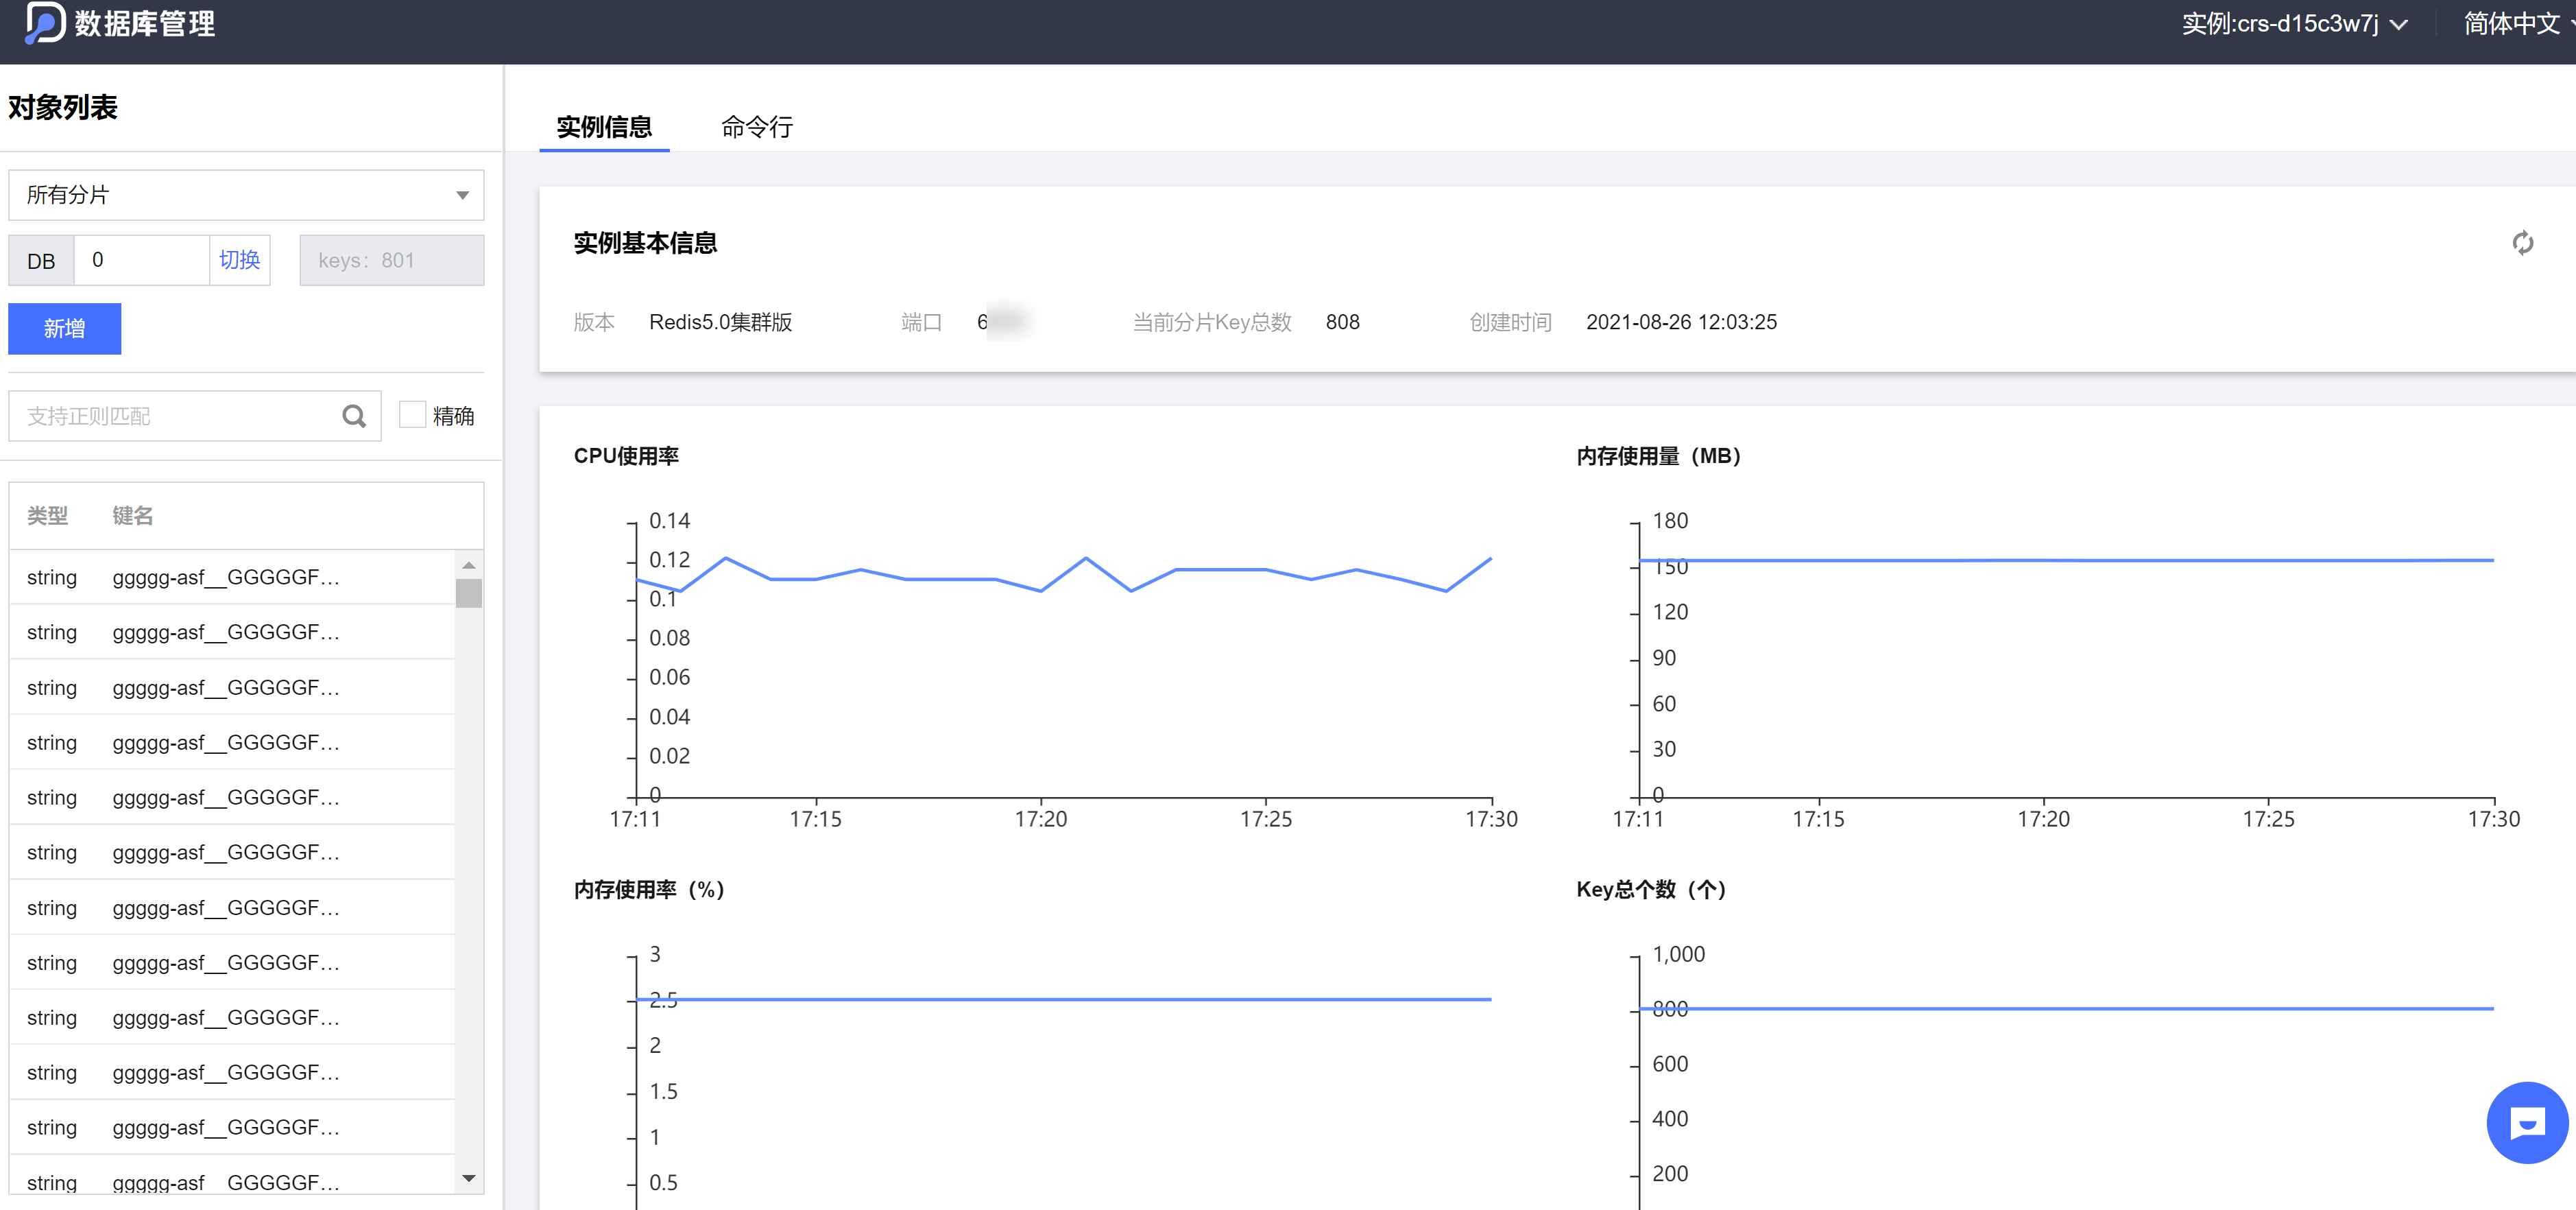Click the key list scroll-up arrow
This screenshot has height=1210, width=2576.
[x=468, y=565]
